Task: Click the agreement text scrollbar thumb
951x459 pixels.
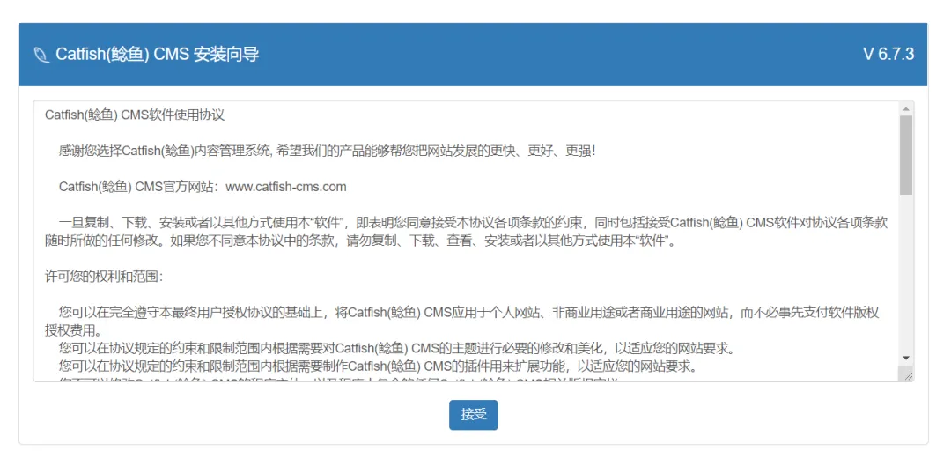Action: pyautogui.click(x=906, y=155)
